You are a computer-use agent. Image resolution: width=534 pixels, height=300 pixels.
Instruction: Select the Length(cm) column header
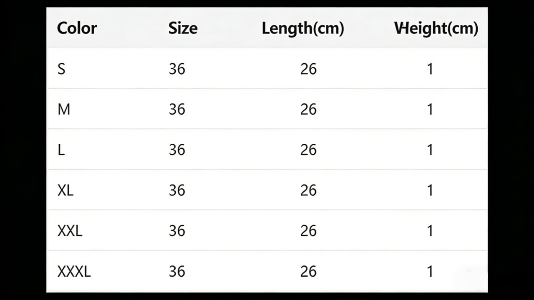pyautogui.click(x=303, y=28)
